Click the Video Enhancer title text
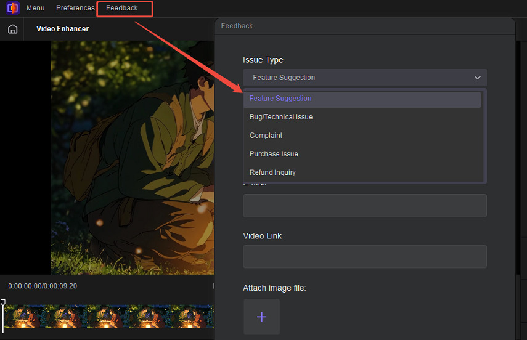This screenshot has width=527, height=340. [x=62, y=29]
